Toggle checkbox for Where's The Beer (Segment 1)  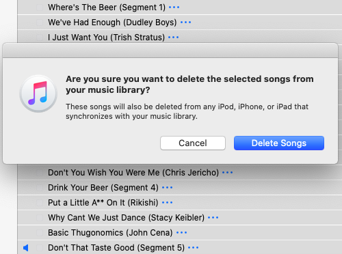coord(40,8)
